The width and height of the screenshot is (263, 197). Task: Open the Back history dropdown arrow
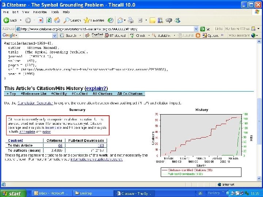20,20
